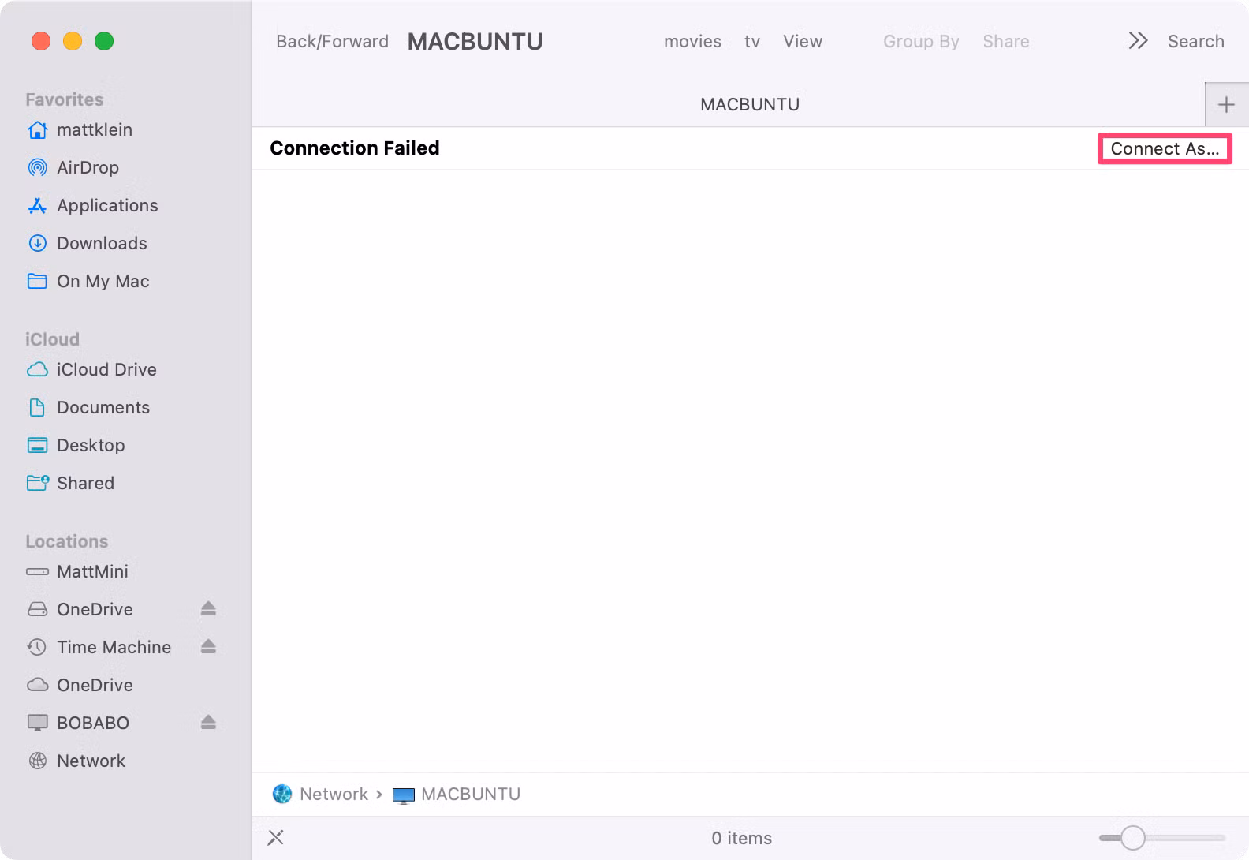Click the MACBUNTU computer icon in path bar
1249x860 pixels.
(404, 795)
